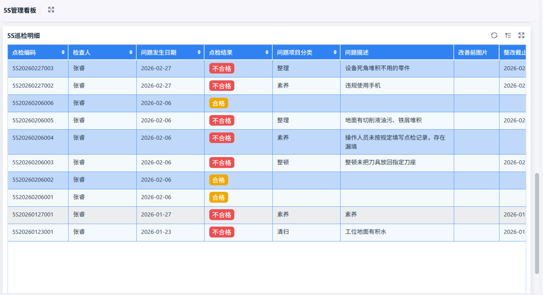Refresh the 5S巡检明细 table
The image size is (543, 295).
(494, 35)
